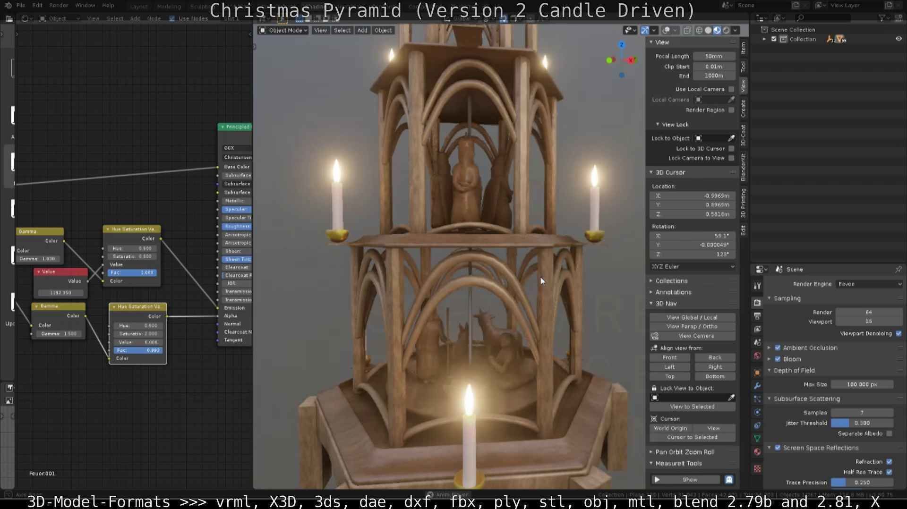907x509 pixels.
Task: Open the viewport Object menu
Action: click(383, 30)
